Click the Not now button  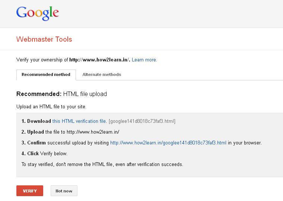[x=64, y=191]
